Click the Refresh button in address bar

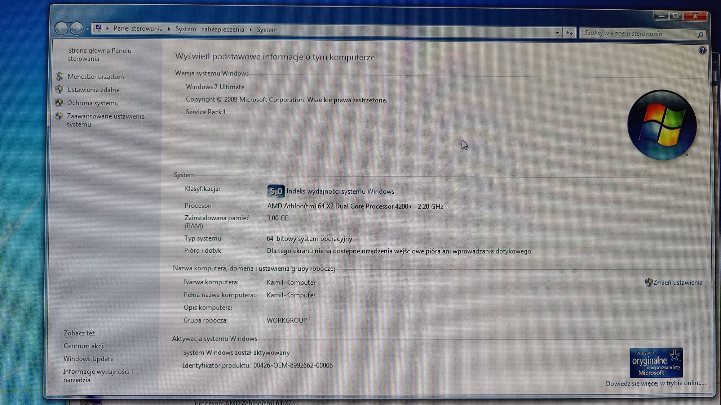coord(569,33)
